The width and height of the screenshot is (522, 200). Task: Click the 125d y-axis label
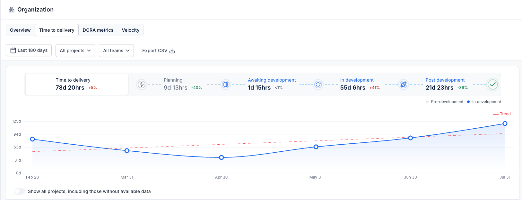[16, 121]
